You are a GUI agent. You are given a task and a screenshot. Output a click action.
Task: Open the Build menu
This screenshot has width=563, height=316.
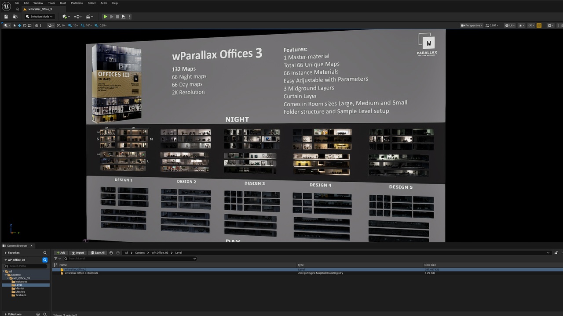(63, 3)
